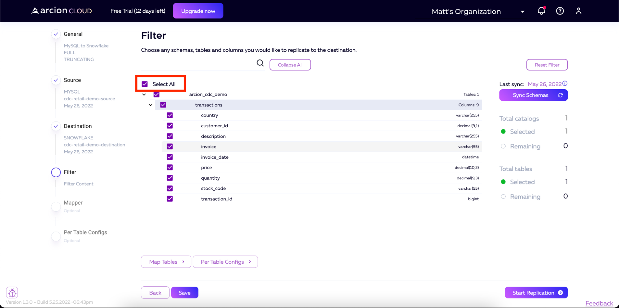This screenshot has height=308, width=619.
Task: Click the Per Table Configs step circle
Action: click(56, 236)
